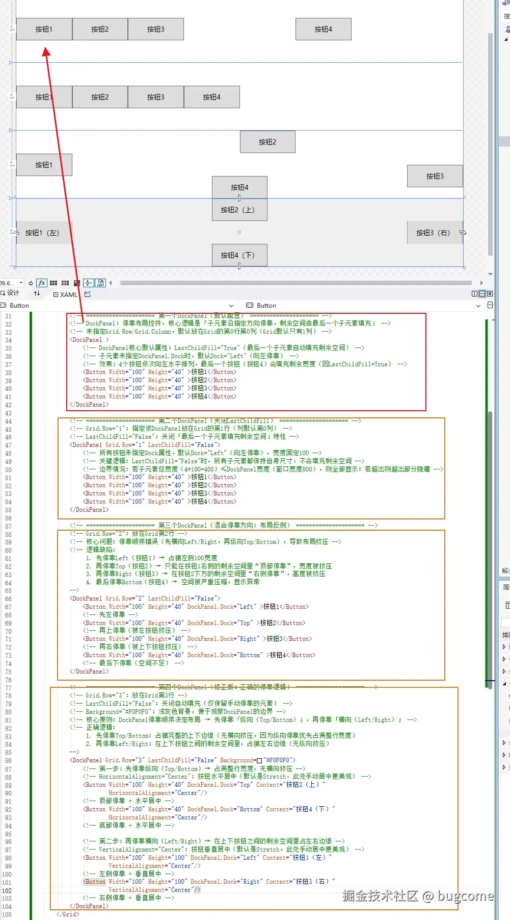Click the #F0F0F0 Background color swatch in code

pos(259,761)
